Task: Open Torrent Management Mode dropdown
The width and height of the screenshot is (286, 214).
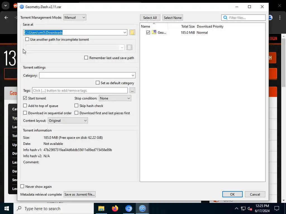Action: [75, 18]
